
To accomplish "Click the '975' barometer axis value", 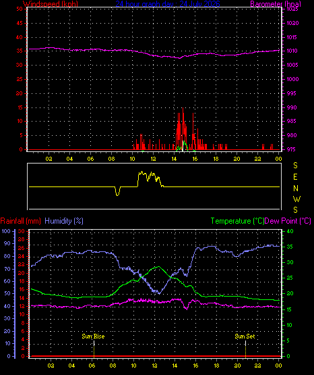I will pos(291,149).
